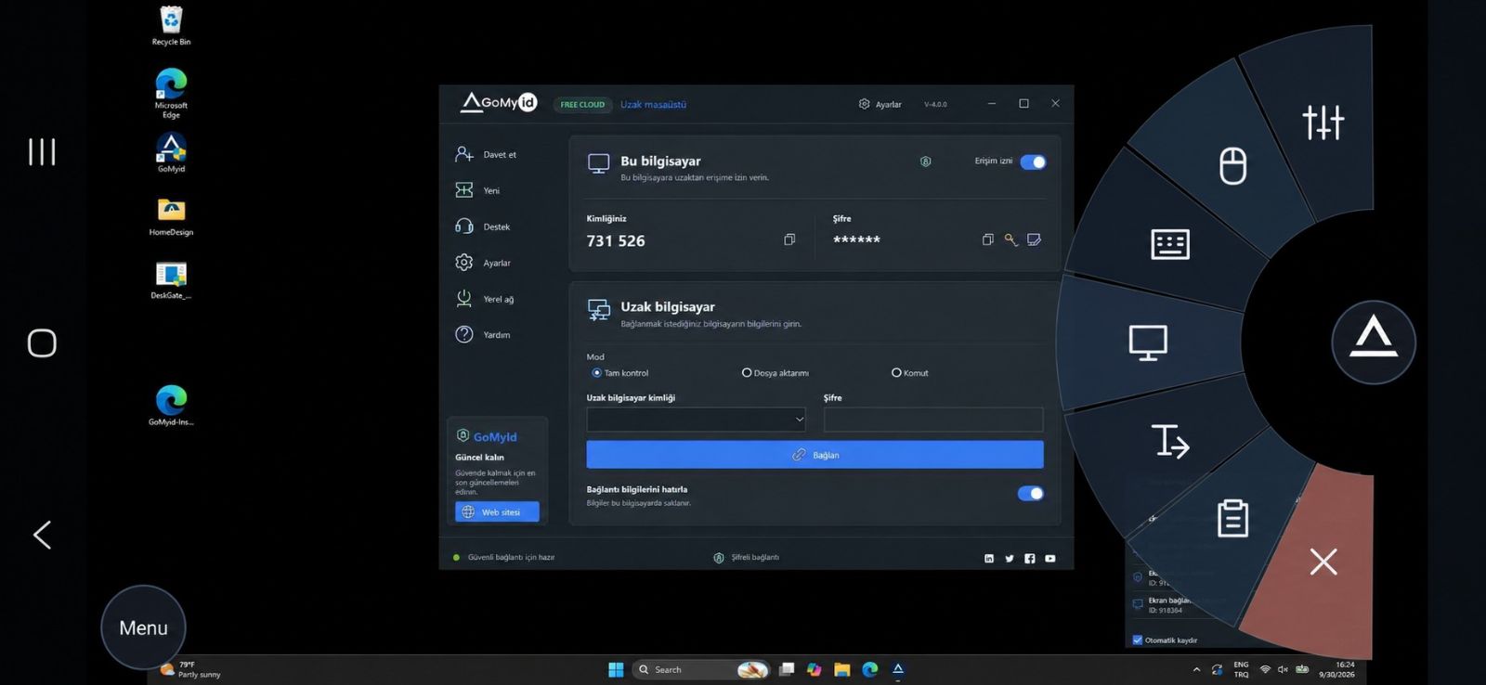The height and width of the screenshot is (685, 1486).
Task: Toggle the Erişim izni switch
Action: 1033,162
